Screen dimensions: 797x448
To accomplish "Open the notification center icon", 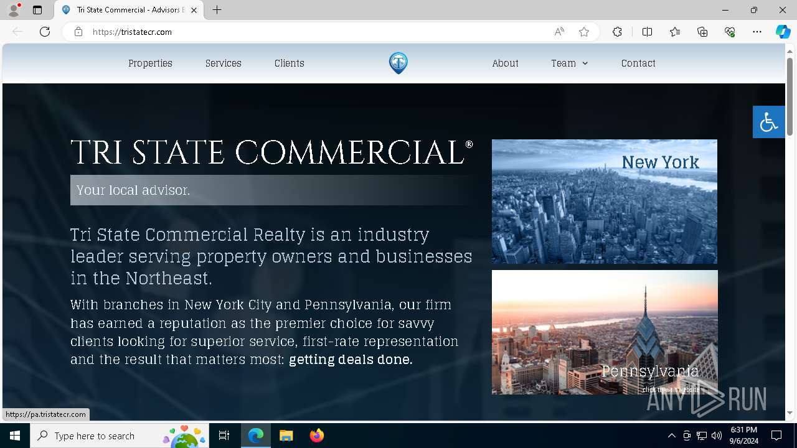I will pyautogui.click(x=776, y=436).
